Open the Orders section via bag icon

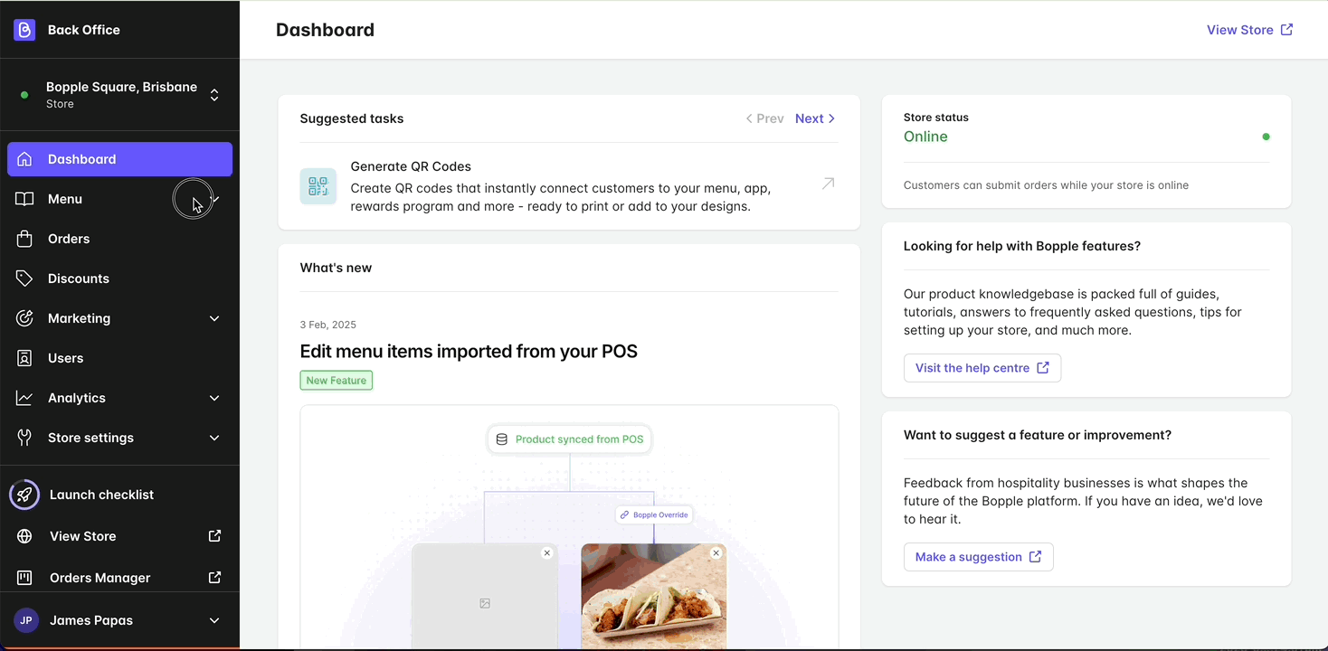(24, 239)
